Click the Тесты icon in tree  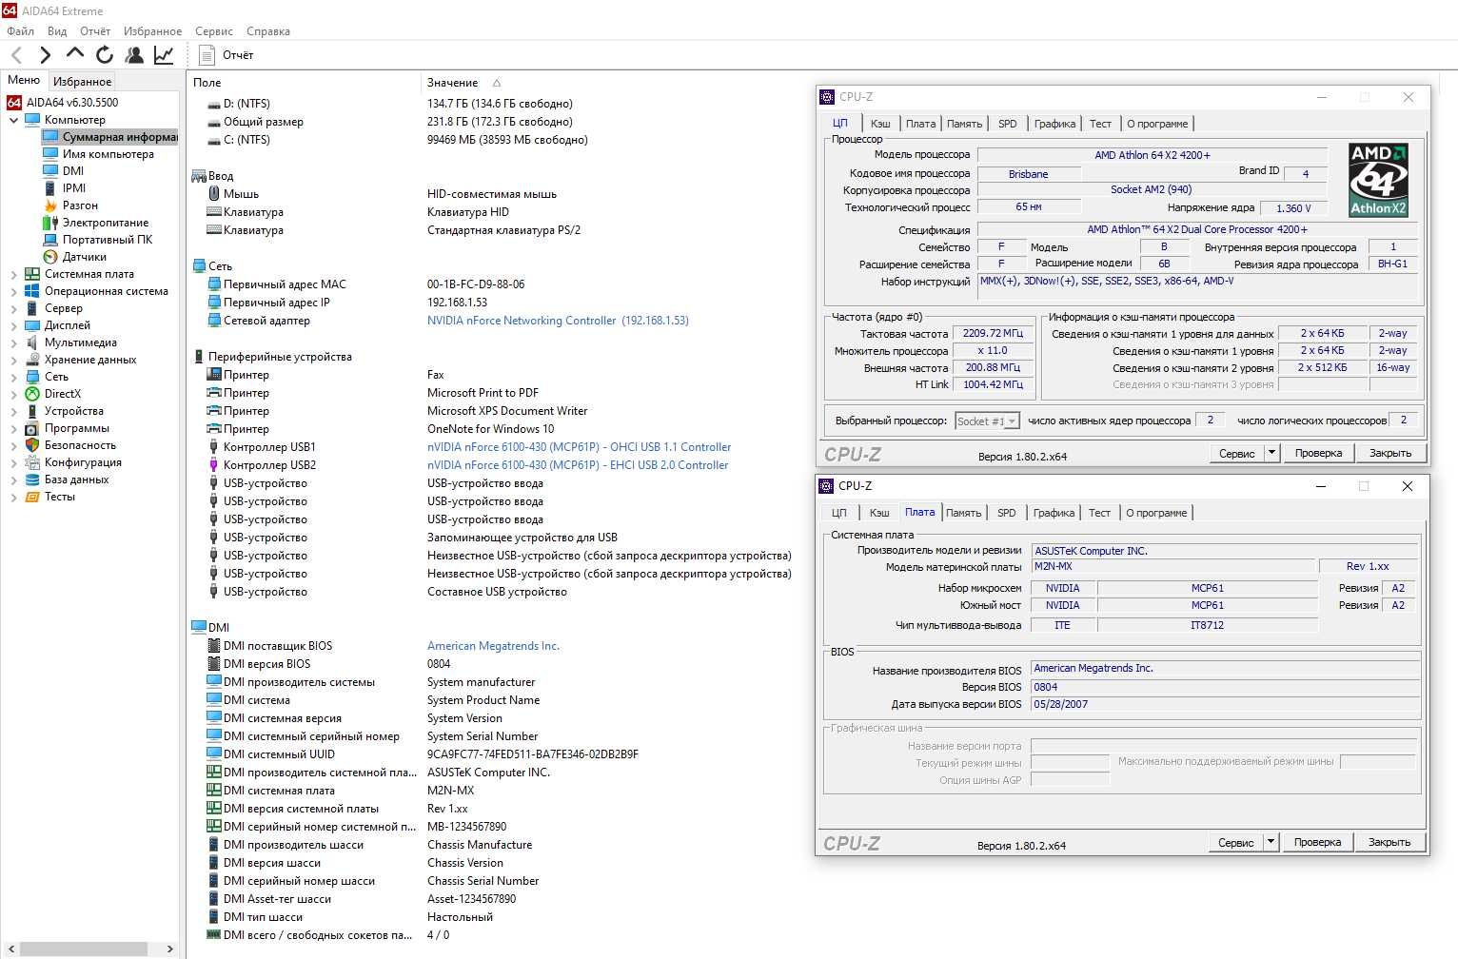point(32,497)
